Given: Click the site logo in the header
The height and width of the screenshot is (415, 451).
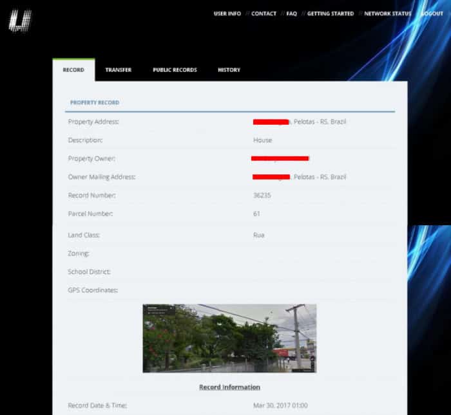Looking at the screenshot, I should click(20, 21).
